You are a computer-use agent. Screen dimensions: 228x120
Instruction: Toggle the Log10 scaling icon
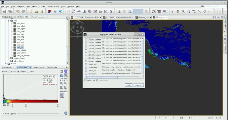[62, 91]
